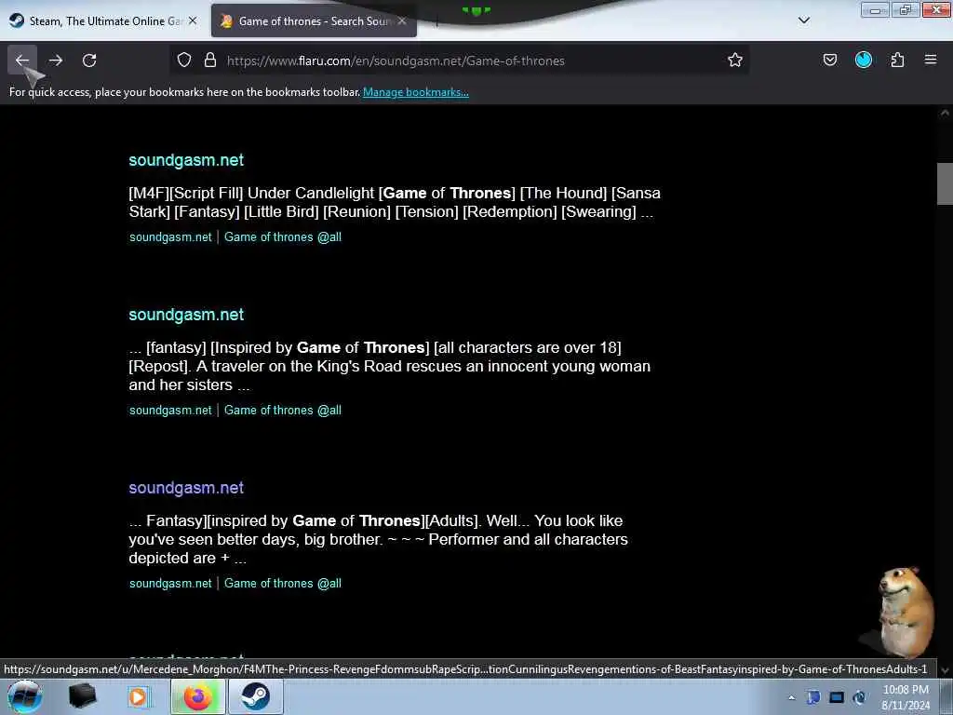The image size is (953, 715).
Task: Click soundgasm.net source link under big brother result
Action: pyautogui.click(x=170, y=584)
